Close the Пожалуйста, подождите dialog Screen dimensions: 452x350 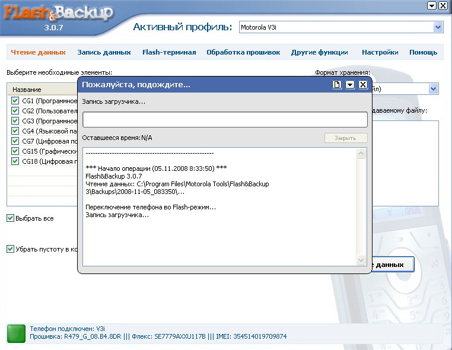point(362,85)
